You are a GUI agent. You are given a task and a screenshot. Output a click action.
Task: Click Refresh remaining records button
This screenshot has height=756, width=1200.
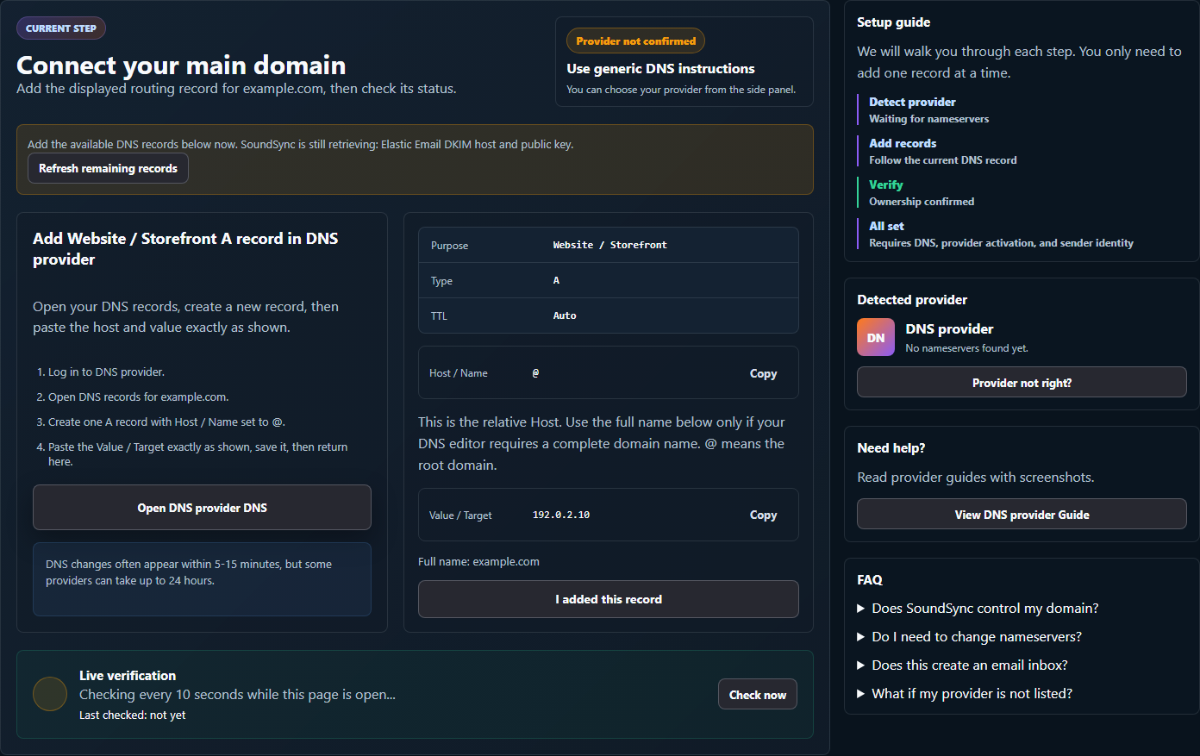click(108, 168)
